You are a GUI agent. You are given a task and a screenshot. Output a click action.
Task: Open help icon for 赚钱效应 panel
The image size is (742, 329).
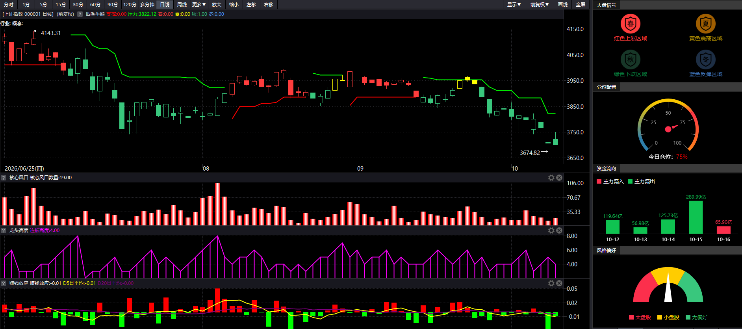tap(4, 283)
